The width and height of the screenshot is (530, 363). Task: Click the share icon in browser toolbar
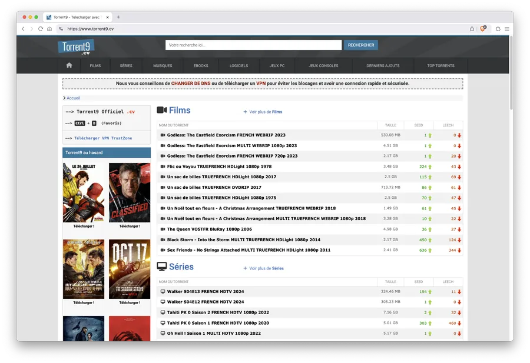(472, 29)
